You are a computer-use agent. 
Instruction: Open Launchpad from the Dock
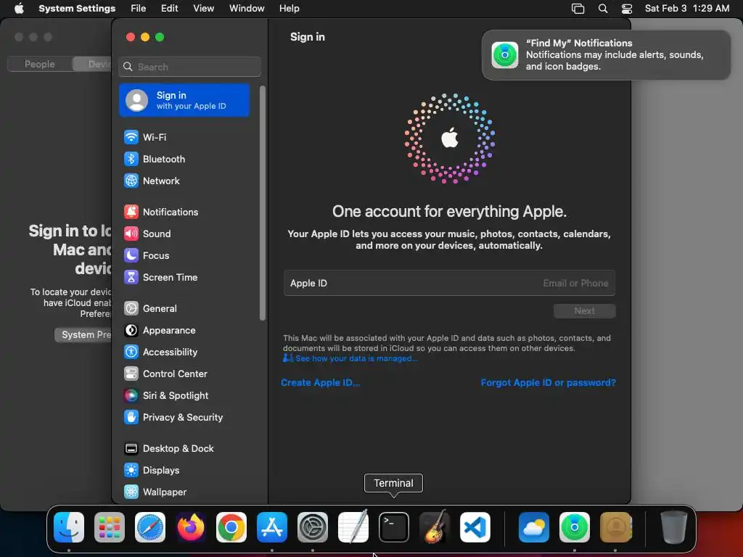[110, 527]
